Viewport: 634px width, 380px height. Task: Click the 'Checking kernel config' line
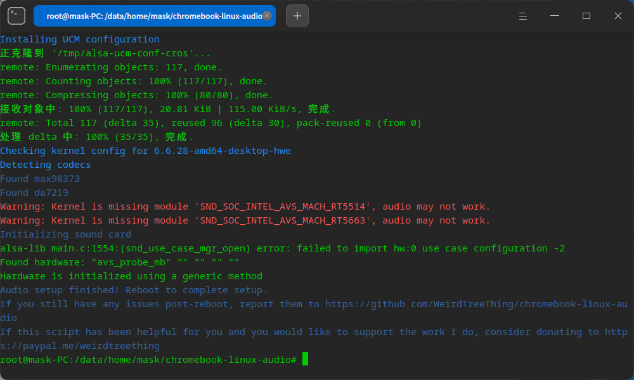click(145, 151)
